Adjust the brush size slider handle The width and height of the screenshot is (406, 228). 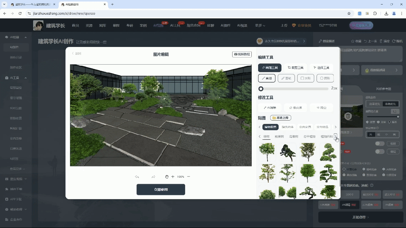click(x=261, y=89)
